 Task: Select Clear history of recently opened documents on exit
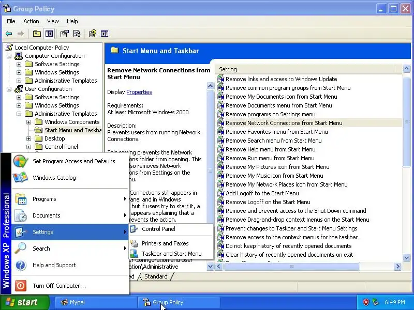[x=289, y=255]
